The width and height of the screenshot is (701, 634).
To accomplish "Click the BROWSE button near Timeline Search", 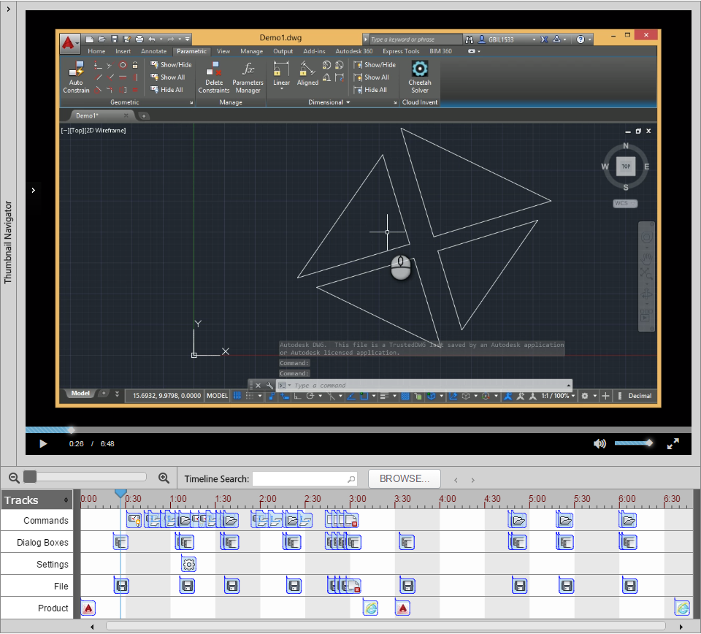I will [x=404, y=478].
